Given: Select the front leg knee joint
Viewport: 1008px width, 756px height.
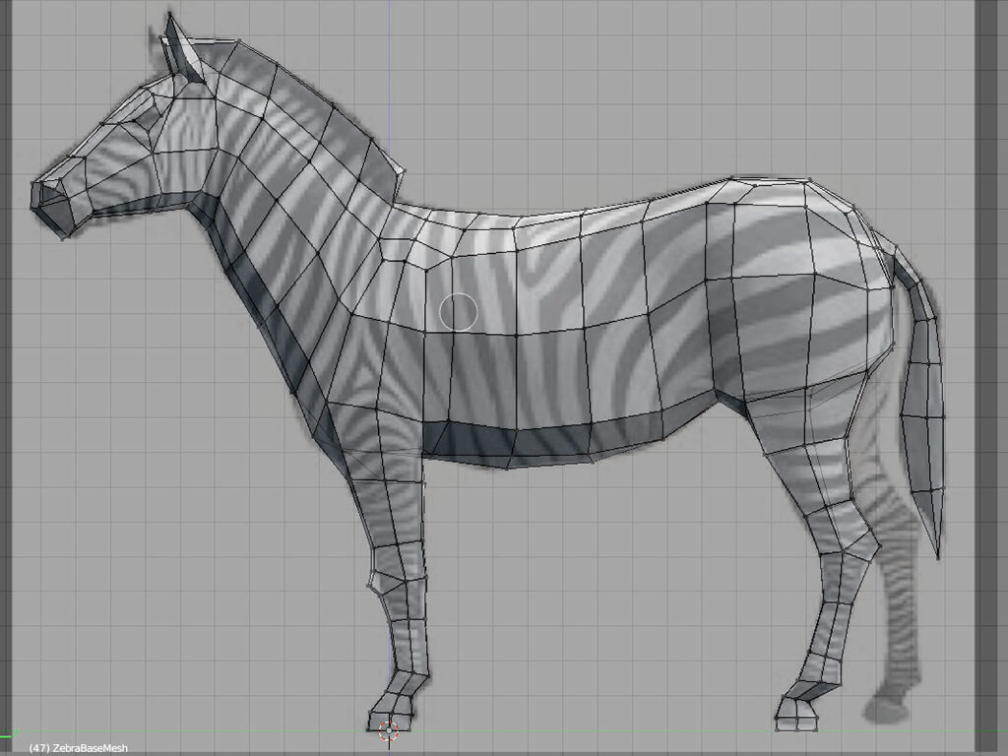Looking at the screenshot, I should coord(399,581).
